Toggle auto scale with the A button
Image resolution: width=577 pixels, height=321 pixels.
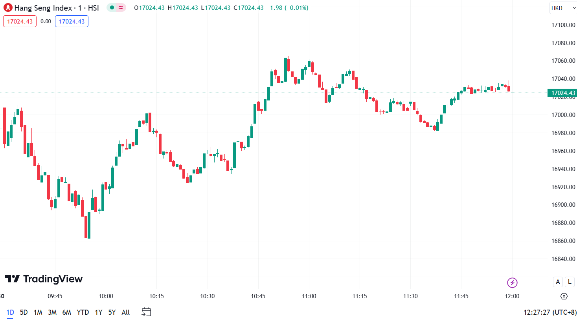pos(558,282)
